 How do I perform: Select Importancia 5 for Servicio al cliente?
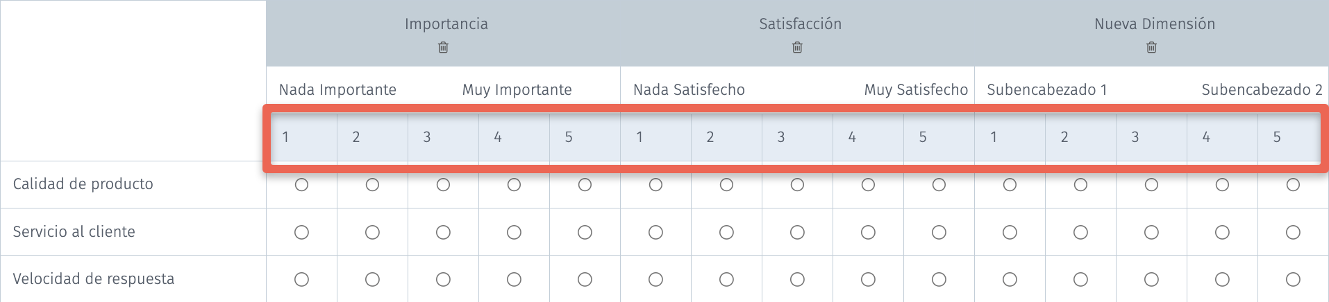585,232
